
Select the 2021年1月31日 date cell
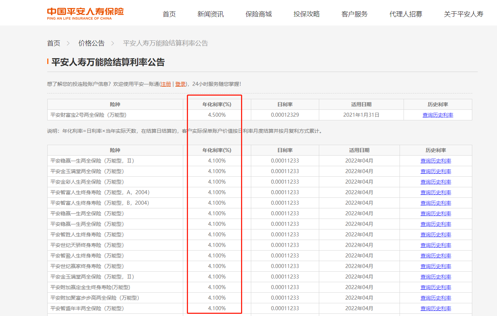(361, 115)
